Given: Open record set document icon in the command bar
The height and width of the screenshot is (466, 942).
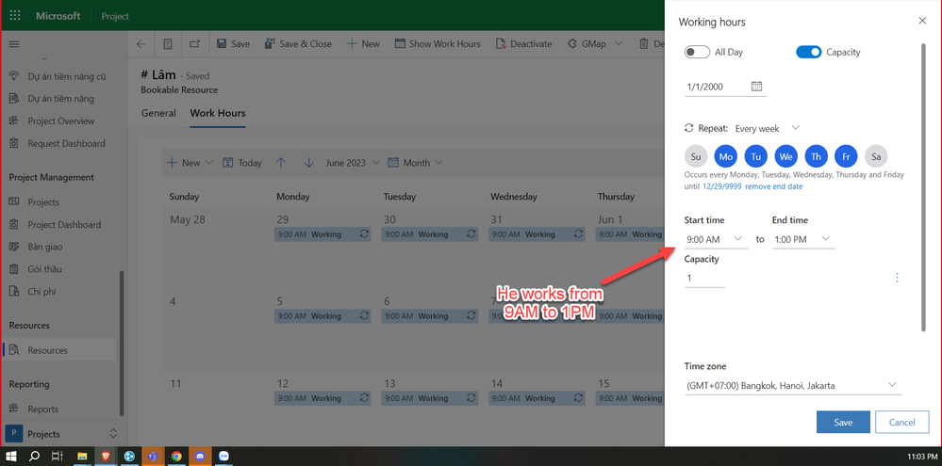Looking at the screenshot, I should [168, 44].
